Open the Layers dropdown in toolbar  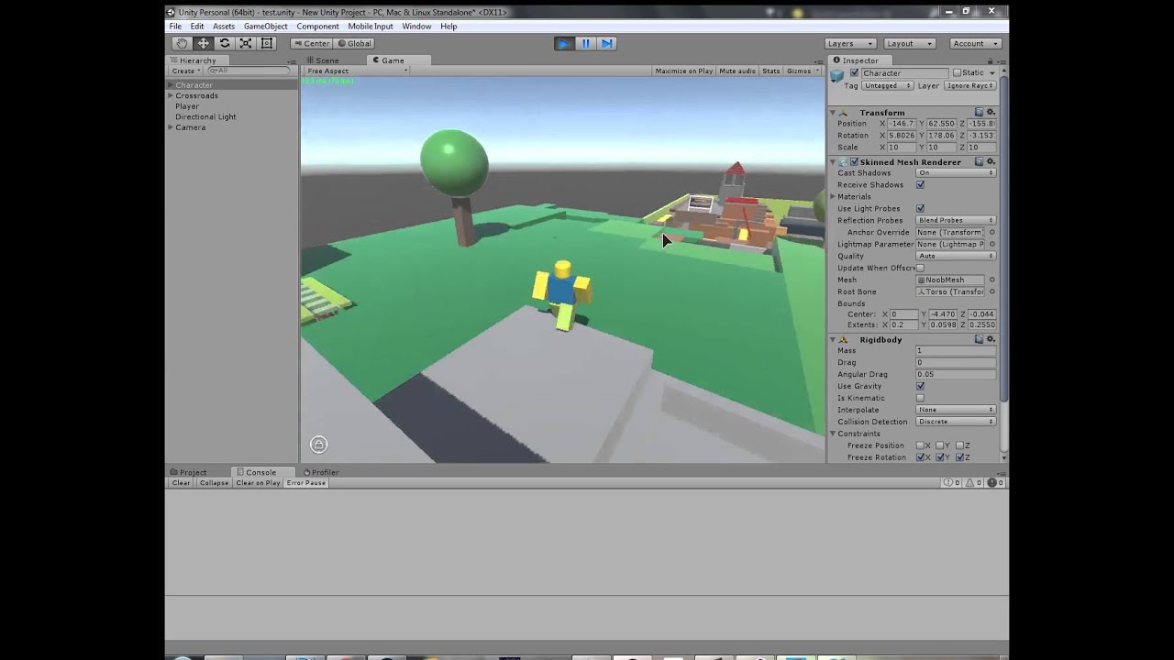click(850, 43)
